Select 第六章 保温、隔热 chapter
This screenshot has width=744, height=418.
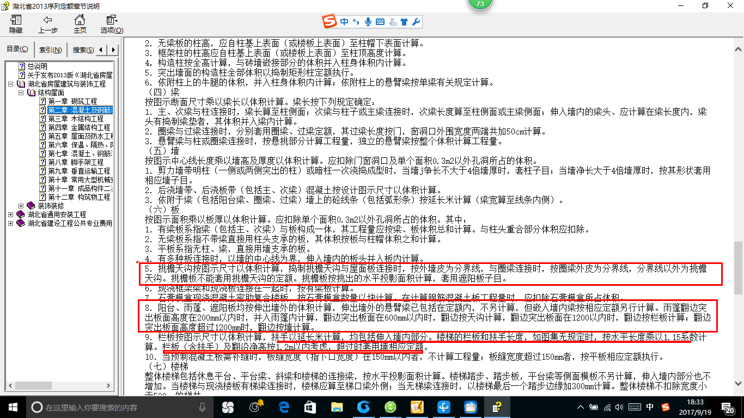tap(80, 145)
